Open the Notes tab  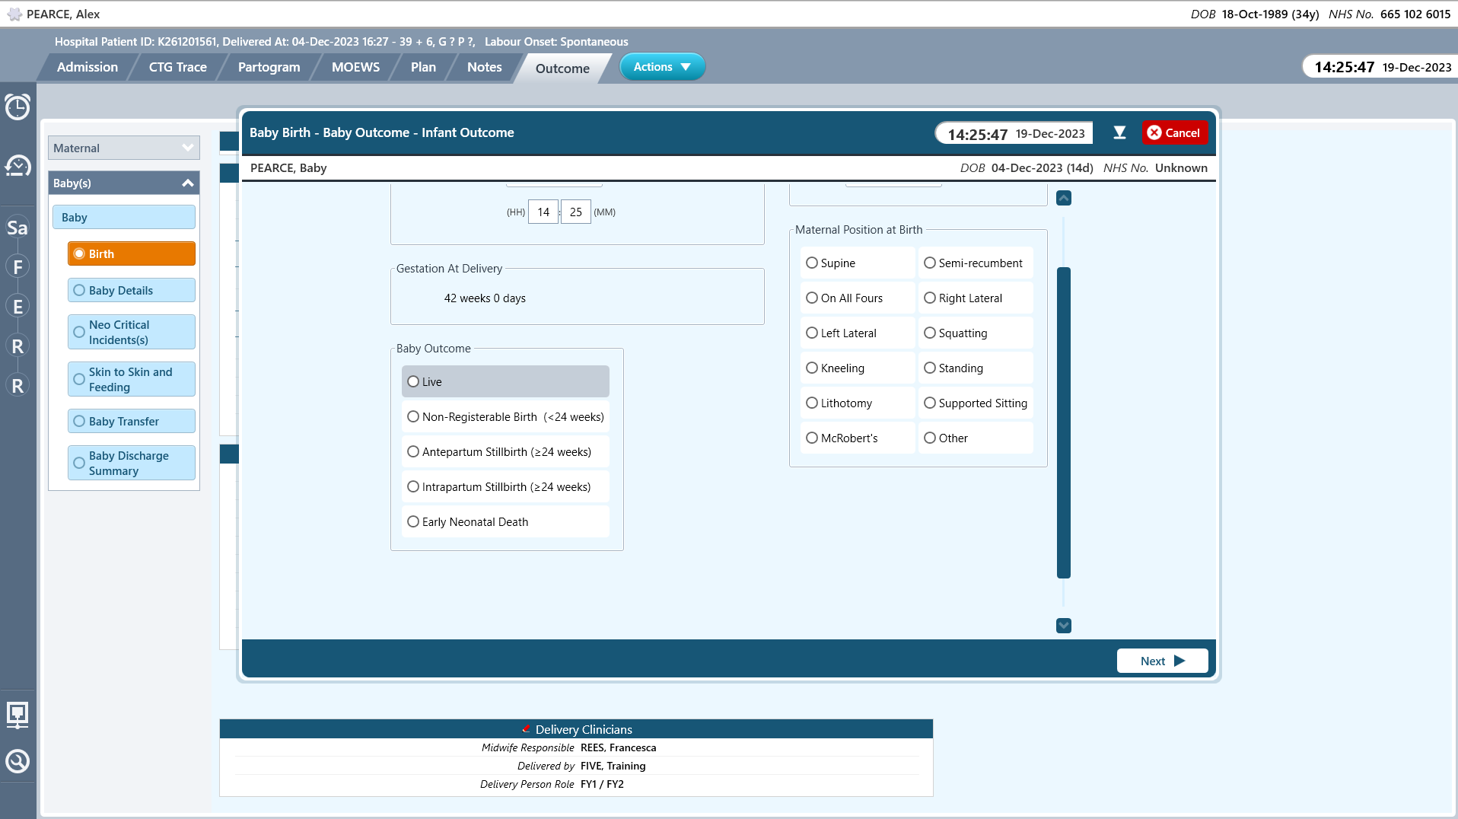pyautogui.click(x=485, y=67)
